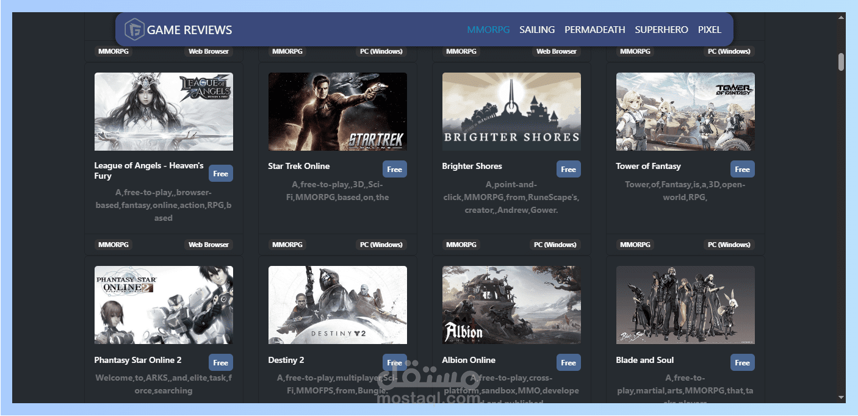Click Brighter Shores description text
858x416 pixels.
pos(511,197)
